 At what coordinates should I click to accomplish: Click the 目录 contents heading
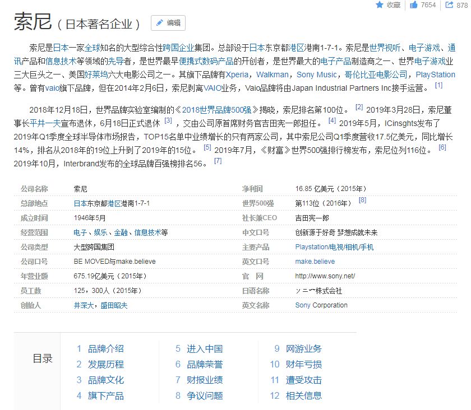coord(43,358)
